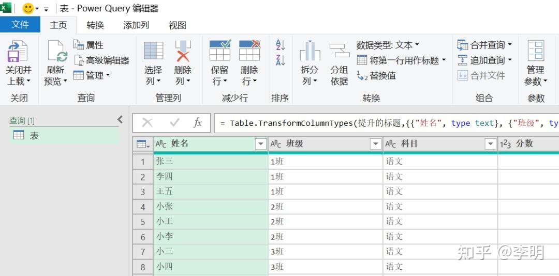Viewport: 559px width, 276px height.
Task: Open the 姓名 column filter dropdown
Action: pyautogui.click(x=261, y=144)
